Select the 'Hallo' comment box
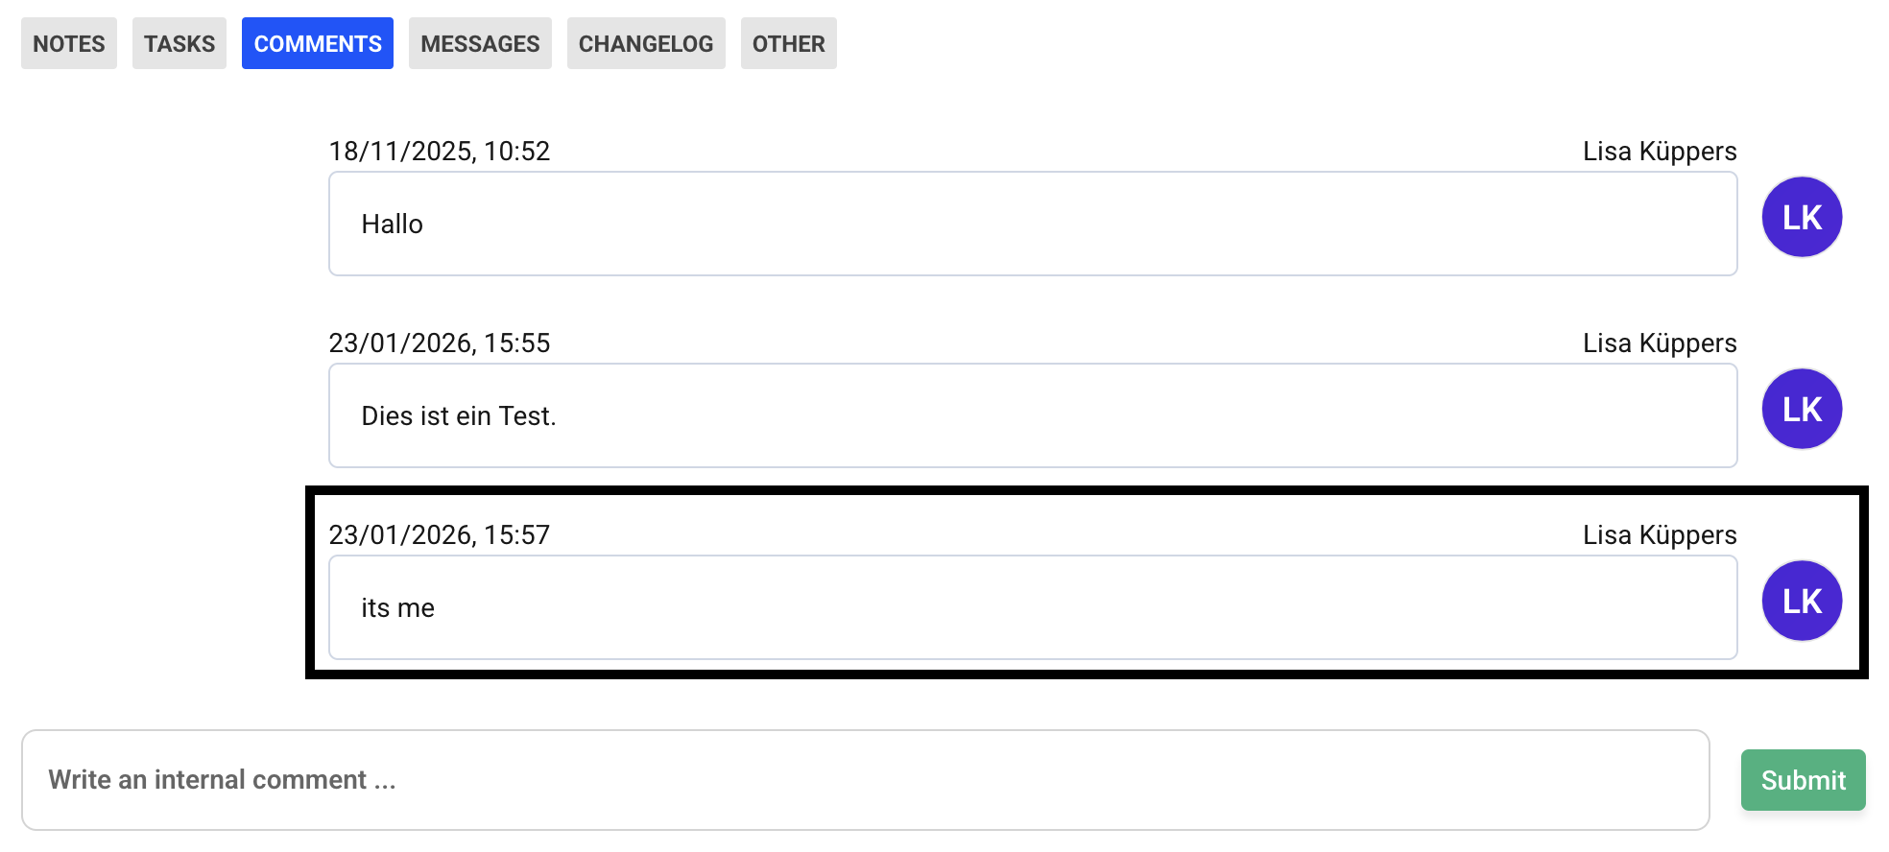 point(1033,224)
